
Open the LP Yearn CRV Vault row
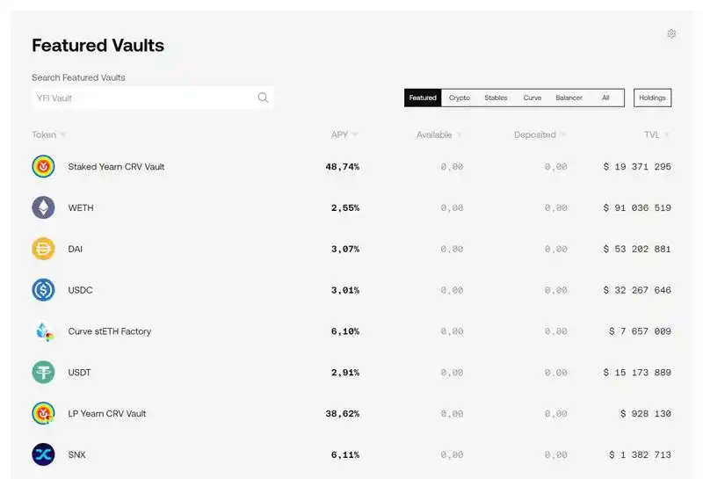107,413
